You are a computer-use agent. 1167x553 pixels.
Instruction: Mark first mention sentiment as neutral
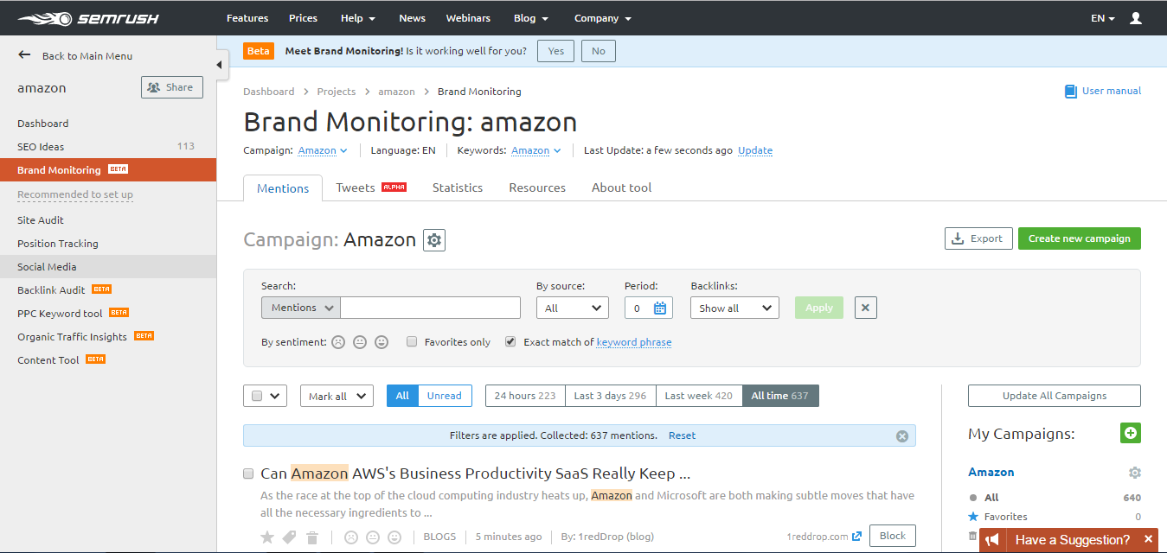tap(373, 537)
